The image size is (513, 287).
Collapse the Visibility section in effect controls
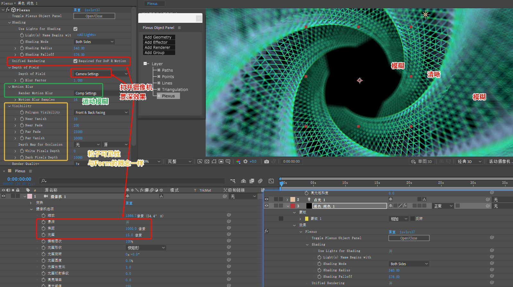pyautogui.click(x=9, y=106)
